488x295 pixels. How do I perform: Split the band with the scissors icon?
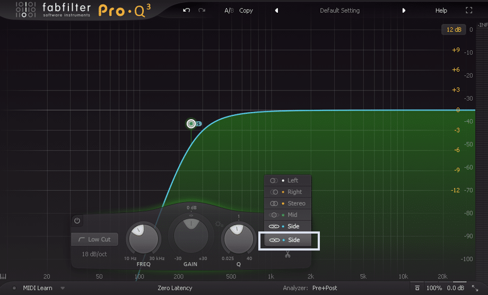tap(287, 255)
